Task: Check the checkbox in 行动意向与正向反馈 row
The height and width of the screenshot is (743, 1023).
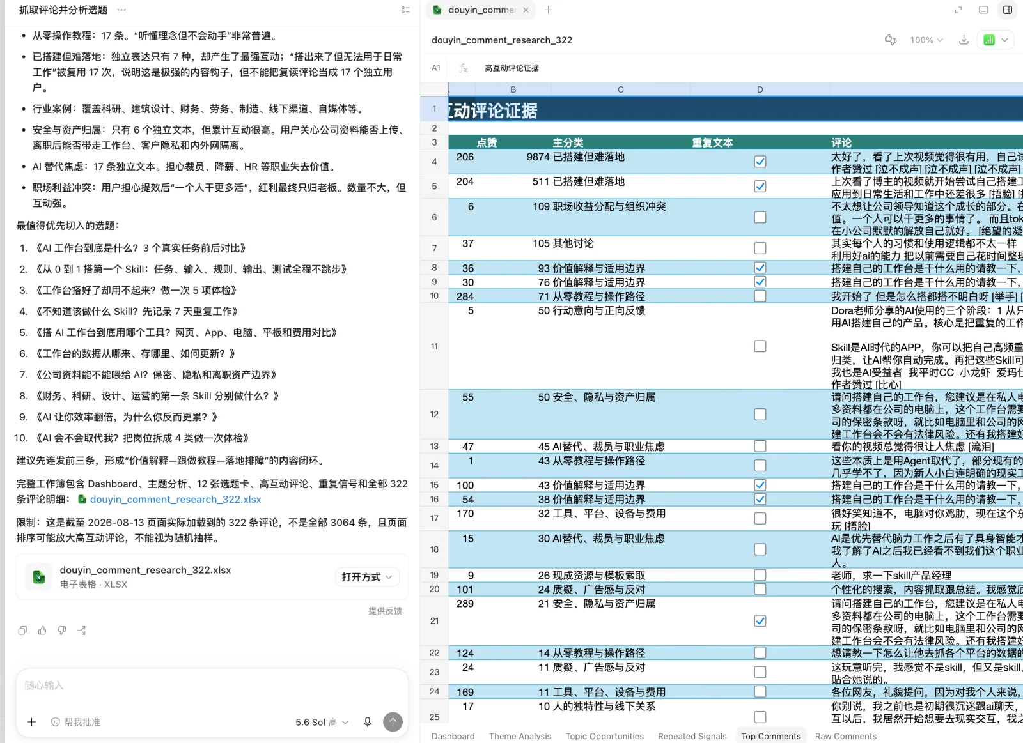Action: click(760, 346)
